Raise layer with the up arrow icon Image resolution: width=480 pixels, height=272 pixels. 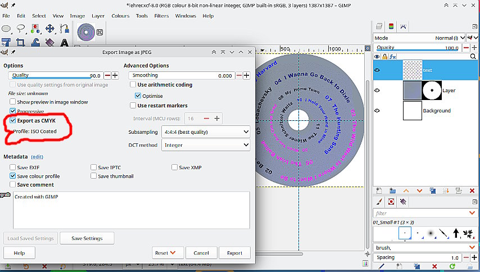tap(406, 191)
